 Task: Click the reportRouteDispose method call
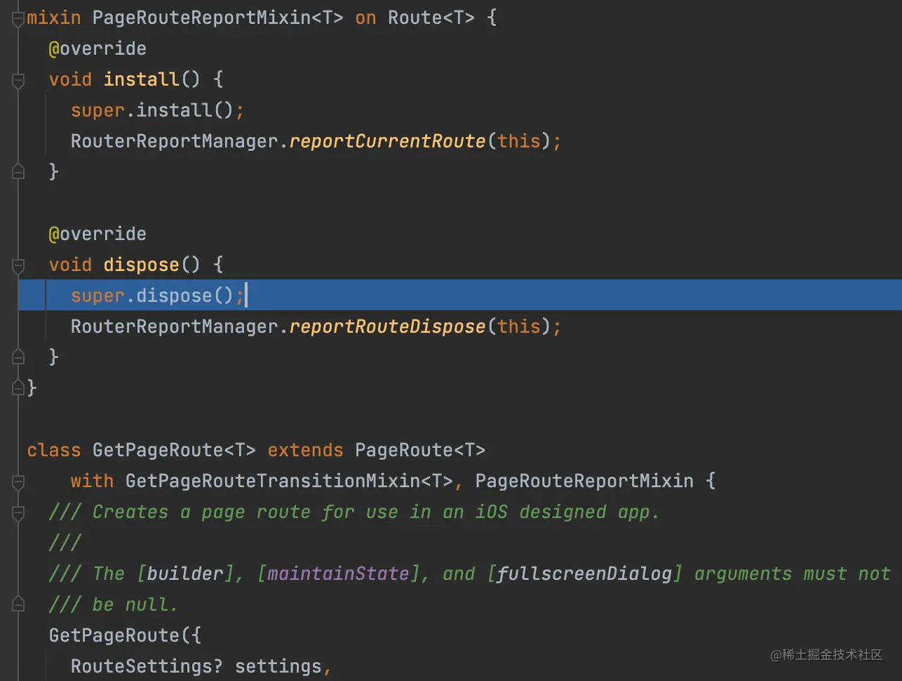387,326
